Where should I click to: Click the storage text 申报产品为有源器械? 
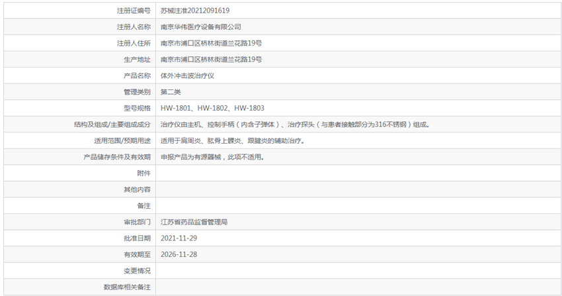pos(212,157)
